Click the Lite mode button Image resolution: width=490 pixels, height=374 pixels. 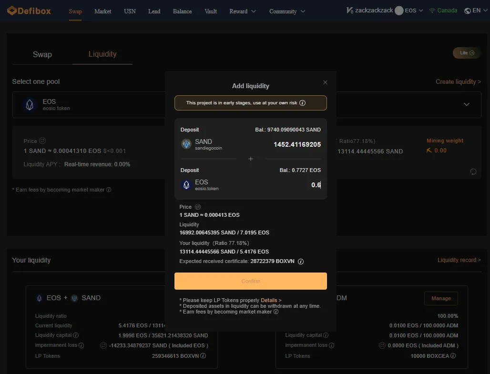[467, 53]
